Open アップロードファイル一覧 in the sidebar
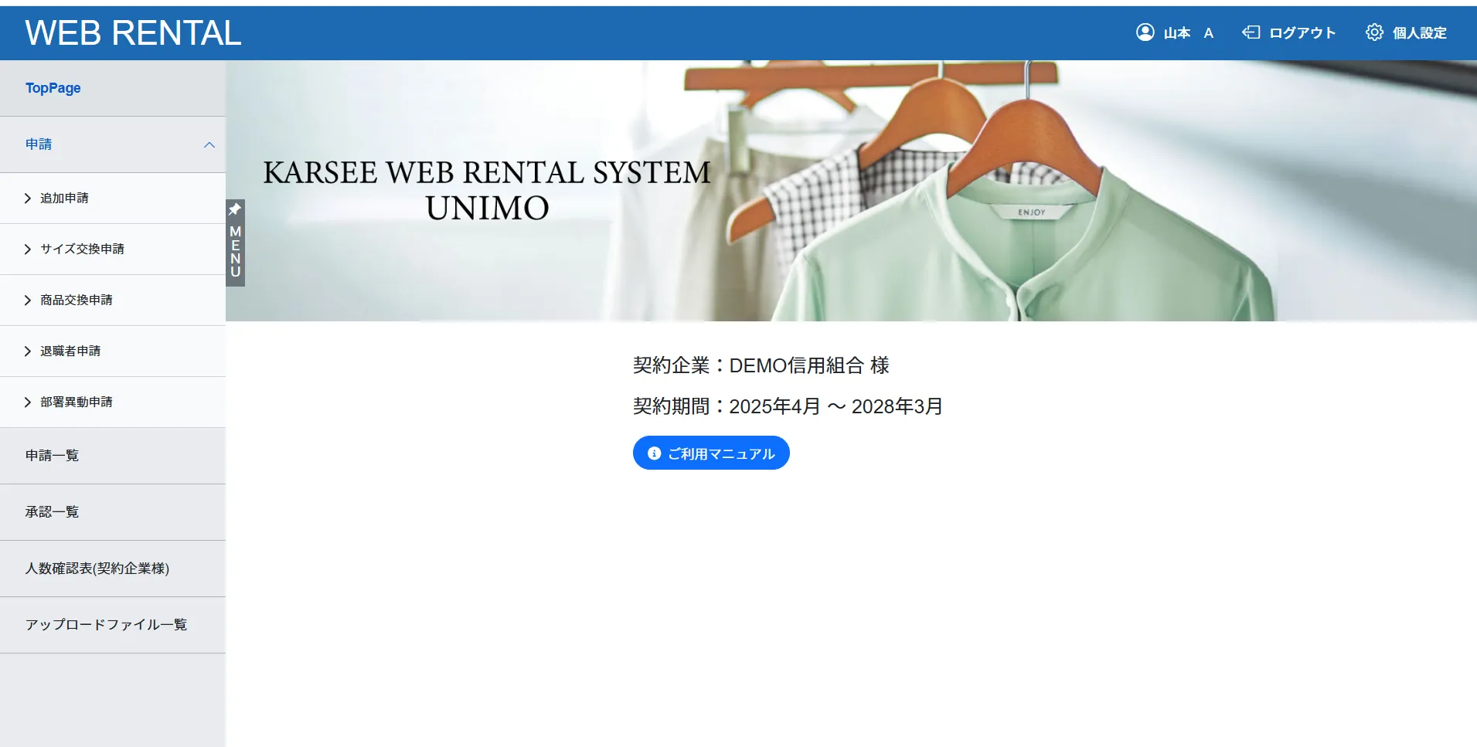Image resolution: width=1477 pixels, height=747 pixels. (113, 625)
